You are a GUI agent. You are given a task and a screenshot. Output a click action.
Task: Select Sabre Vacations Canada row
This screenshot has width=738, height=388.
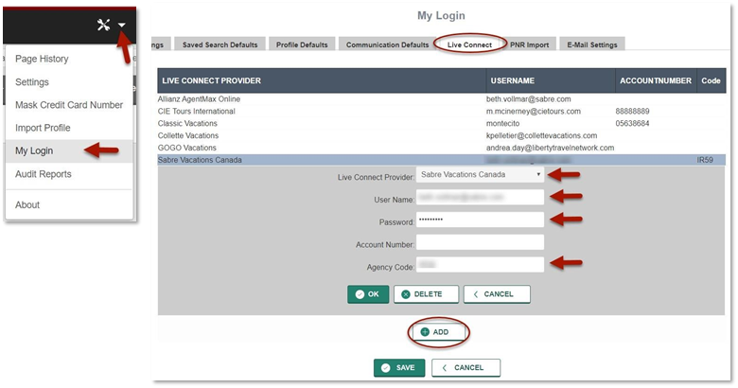coord(442,160)
